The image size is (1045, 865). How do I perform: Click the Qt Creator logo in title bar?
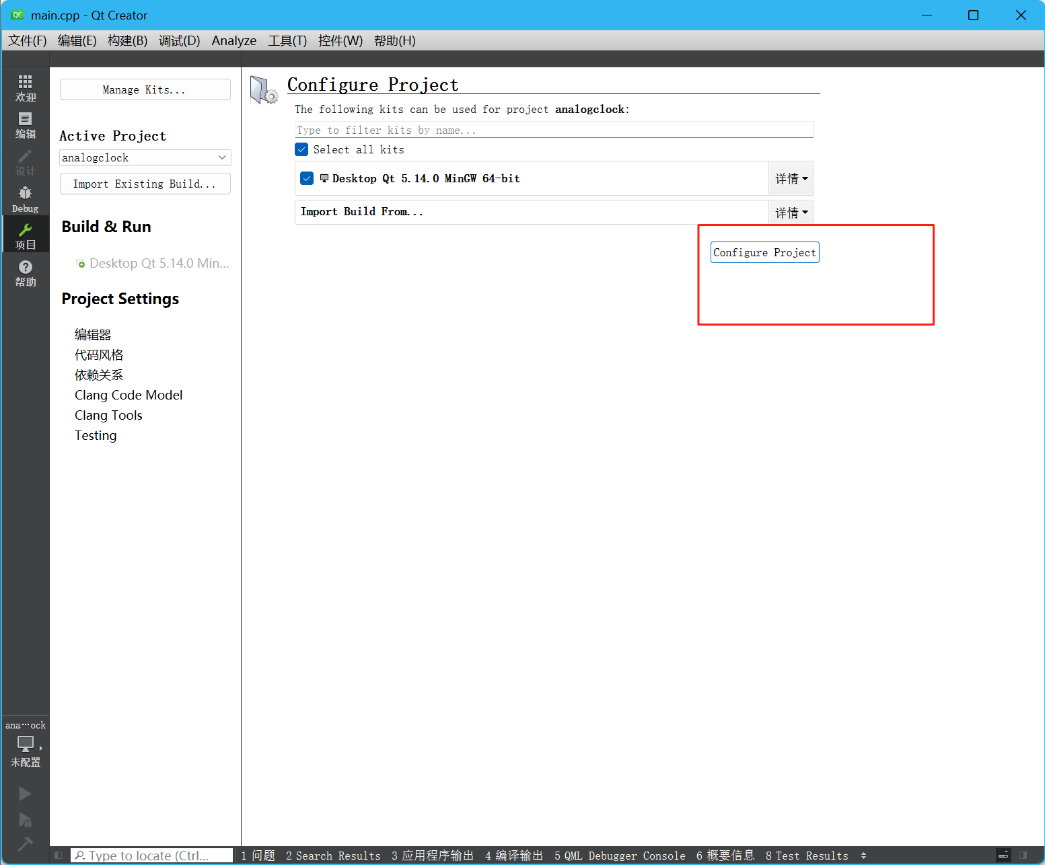click(x=17, y=15)
